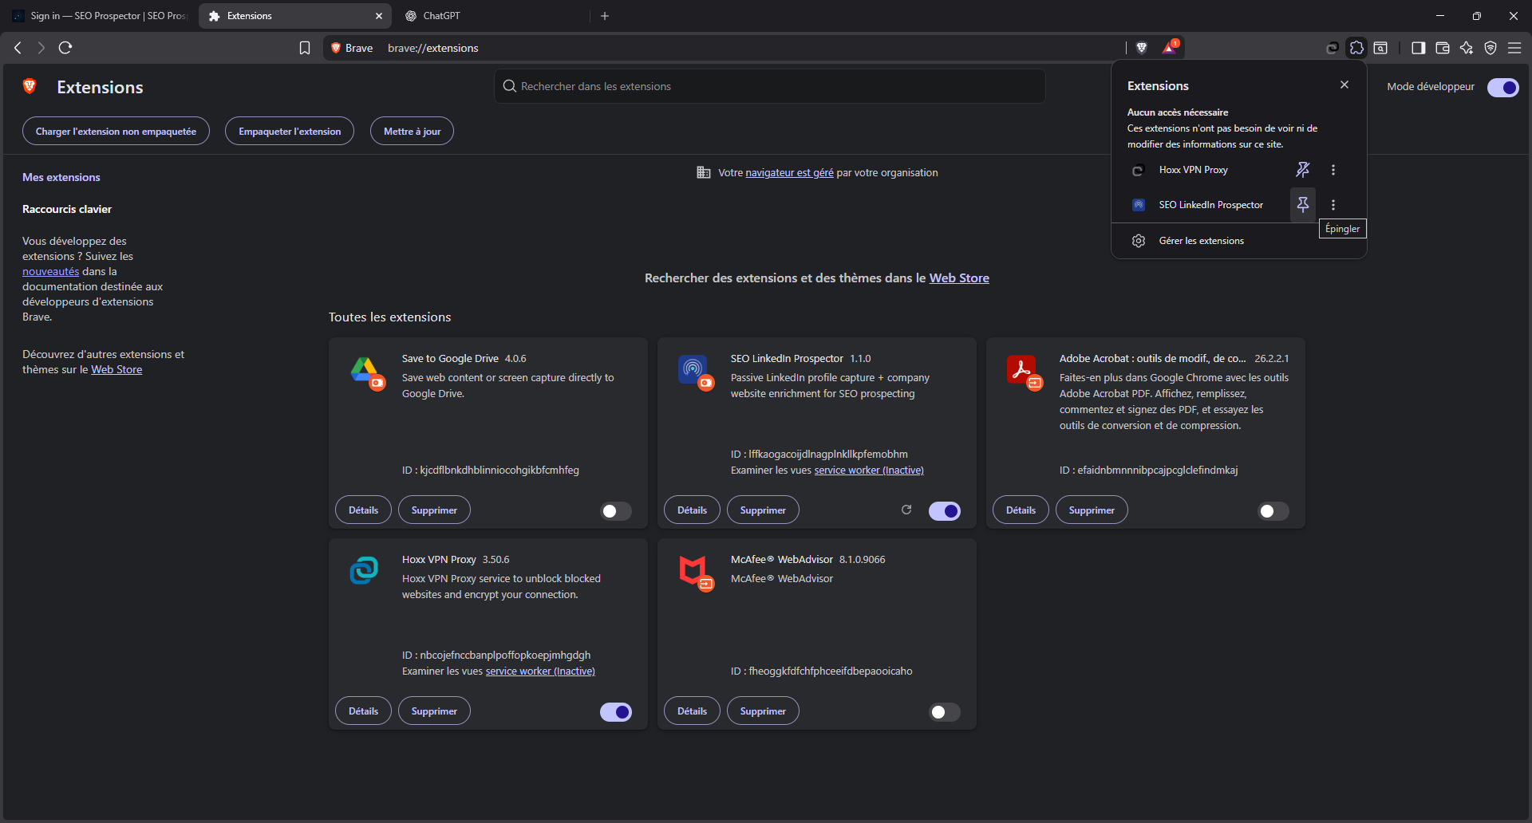
Task: Open more options for SEO LinkedIn Prospector
Action: (1333, 205)
